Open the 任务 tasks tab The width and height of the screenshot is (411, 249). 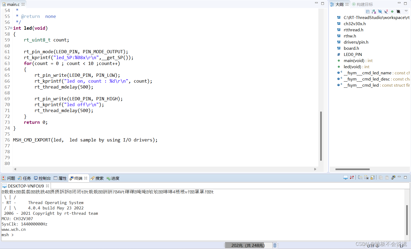[24, 178]
